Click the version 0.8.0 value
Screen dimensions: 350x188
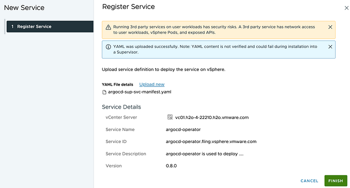(171, 166)
